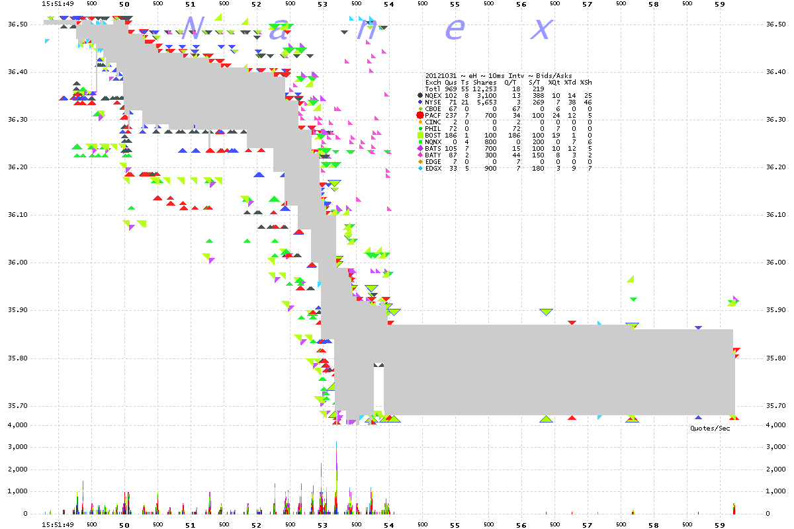Click the 'EDGX' exchange label
The image size is (794, 529).
(433, 169)
